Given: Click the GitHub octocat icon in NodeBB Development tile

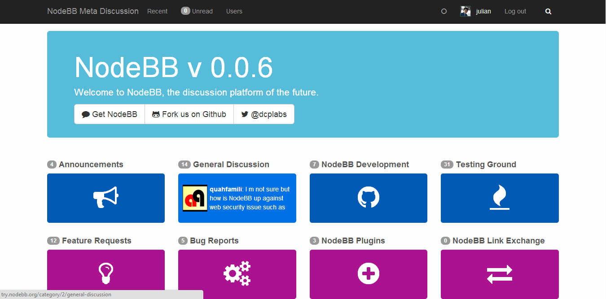Looking at the screenshot, I should [x=369, y=197].
